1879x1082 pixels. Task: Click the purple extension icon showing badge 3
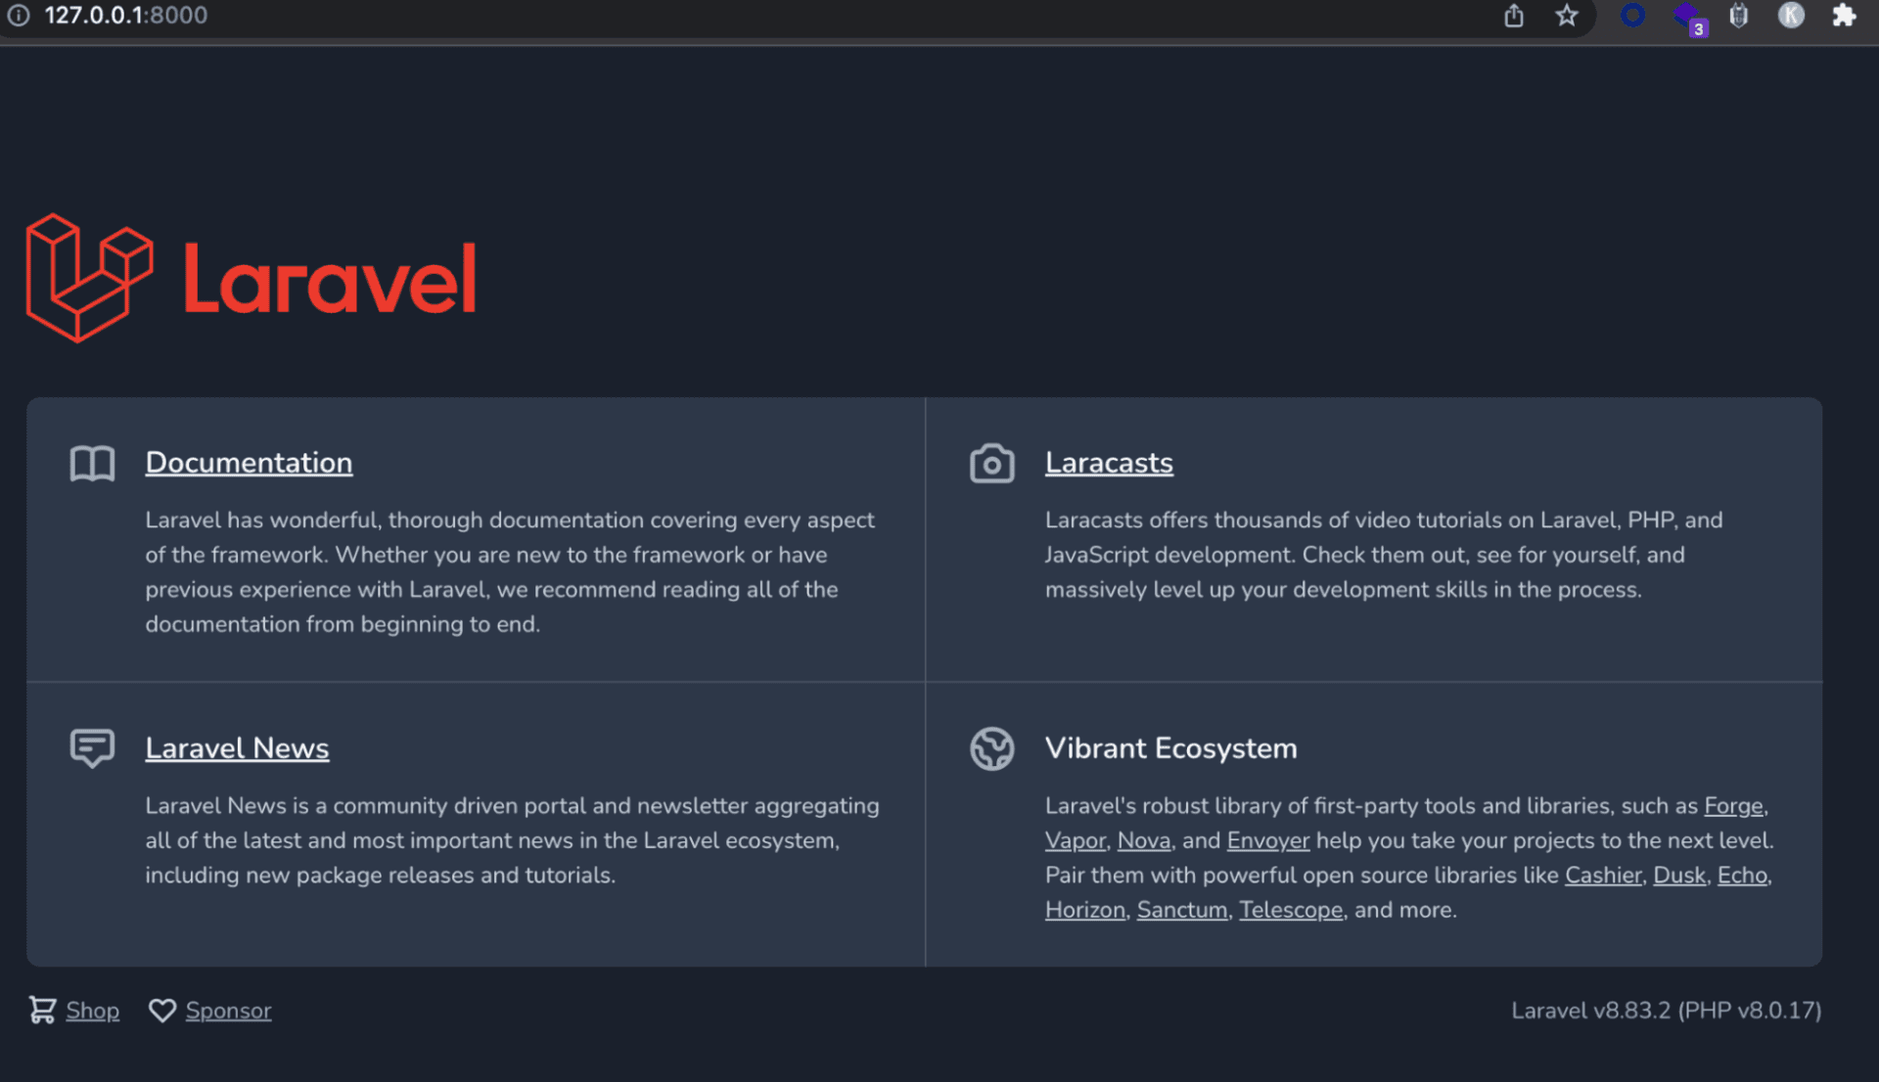[x=1686, y=16]
